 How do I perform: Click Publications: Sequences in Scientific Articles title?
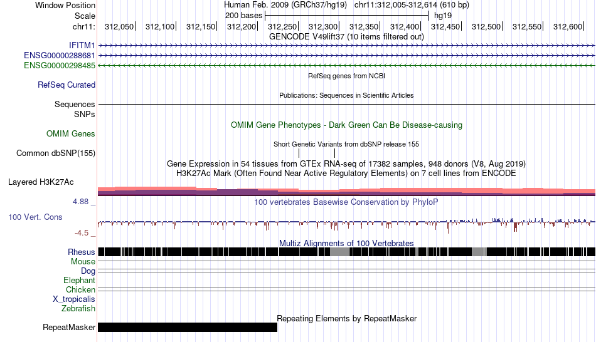(x=346, y=95)
